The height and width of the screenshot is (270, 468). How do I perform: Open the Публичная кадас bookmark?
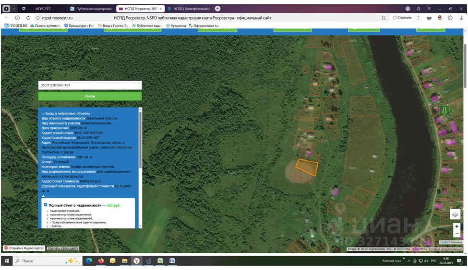point(147,25)
